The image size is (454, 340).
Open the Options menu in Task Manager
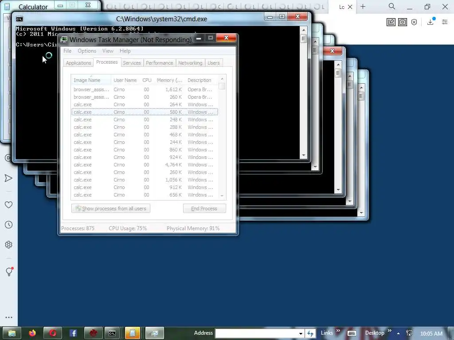coord(87,51)
